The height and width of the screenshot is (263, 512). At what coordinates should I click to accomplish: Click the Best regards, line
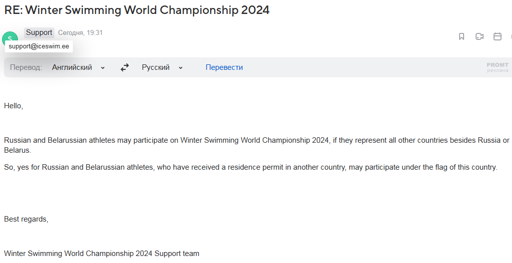tap(26, 219)
